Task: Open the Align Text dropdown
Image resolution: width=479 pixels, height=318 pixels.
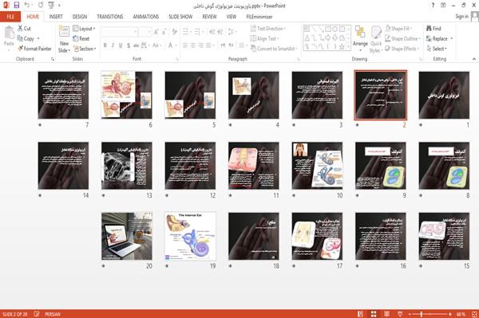Action: (x=264, y=38)
